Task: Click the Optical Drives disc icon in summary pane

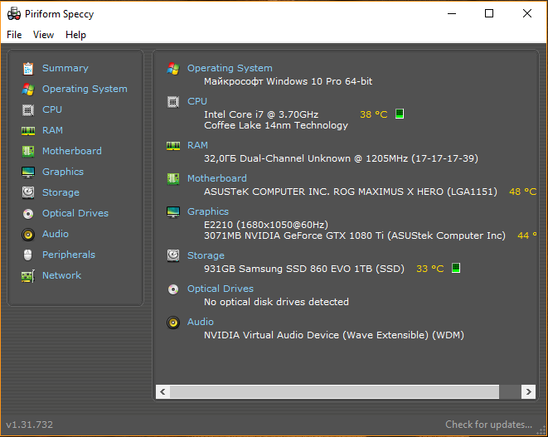Action: pos(173,289)
